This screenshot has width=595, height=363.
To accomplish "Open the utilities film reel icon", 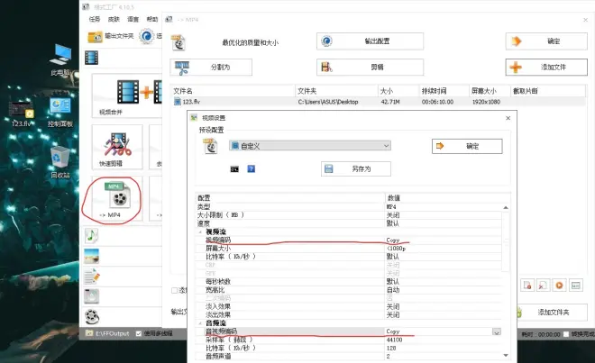I will click(92, 317).
